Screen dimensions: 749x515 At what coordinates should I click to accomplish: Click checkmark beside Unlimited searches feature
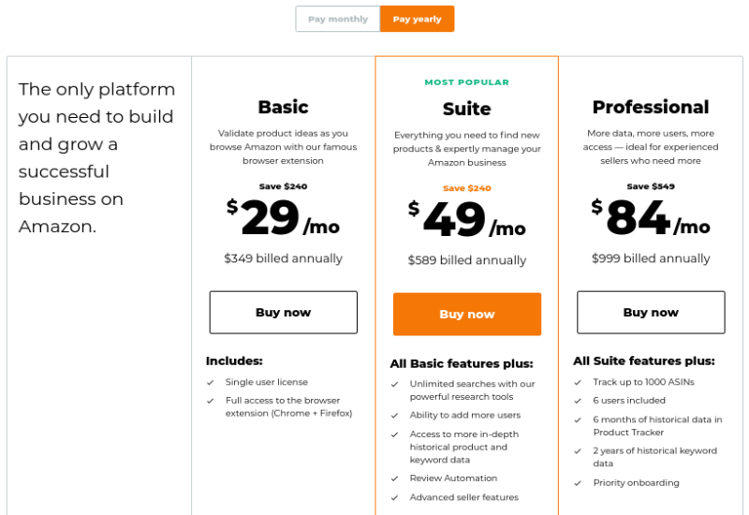394,385
